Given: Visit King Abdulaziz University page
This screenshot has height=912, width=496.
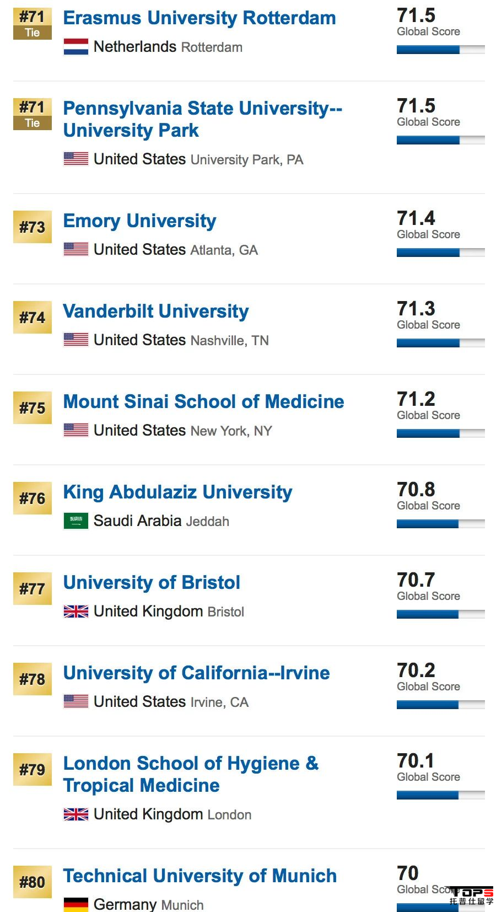Looking at the screenshot, I should (x=177, y=492).
